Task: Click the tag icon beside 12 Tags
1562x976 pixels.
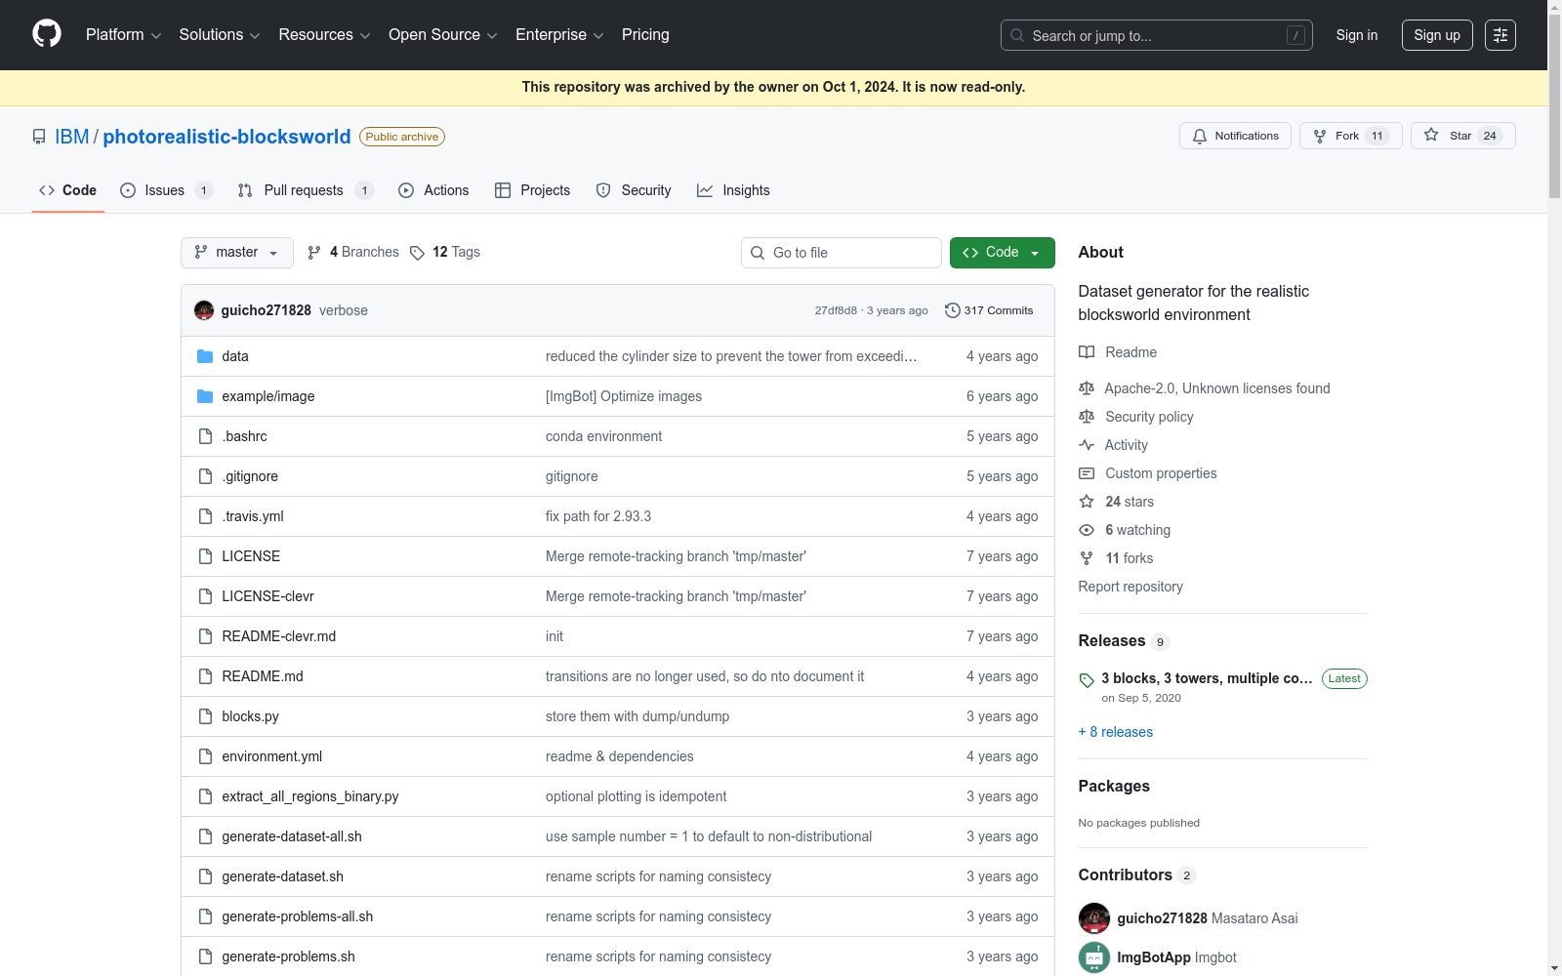Action: (417, 253)
